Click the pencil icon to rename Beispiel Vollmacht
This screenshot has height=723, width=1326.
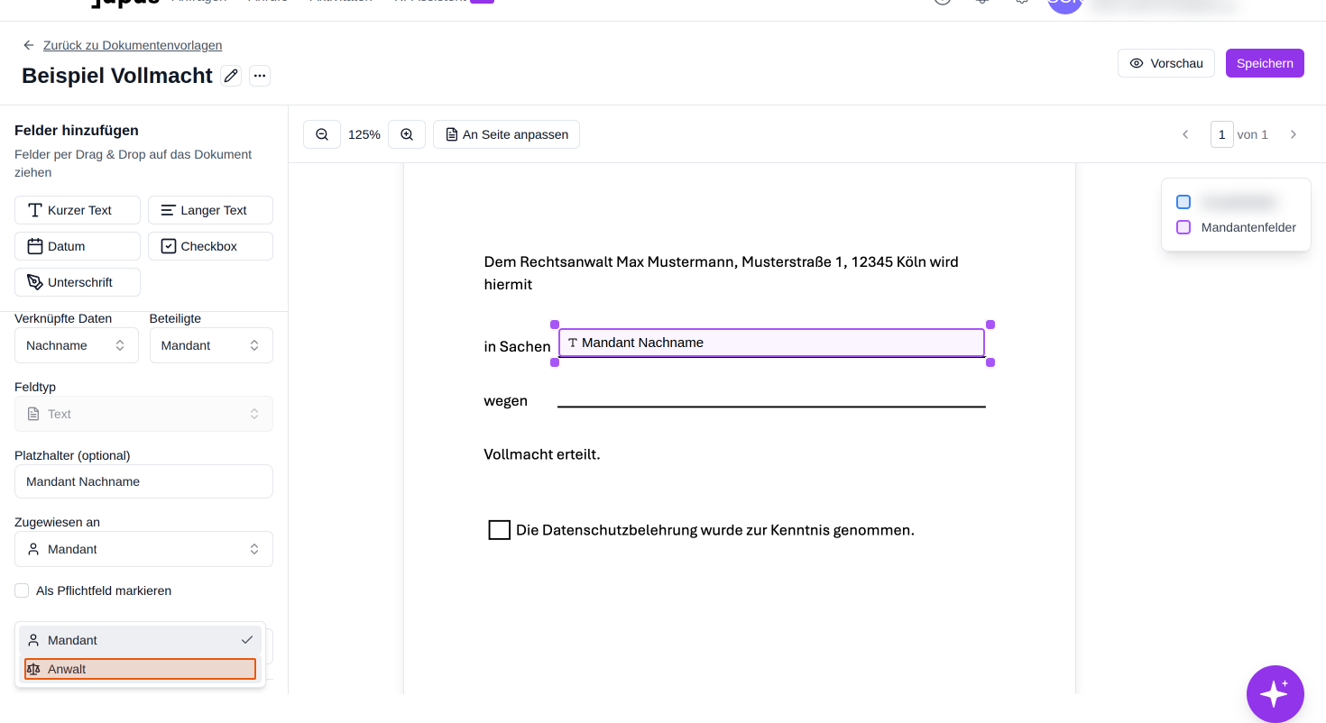coord(231,76)
